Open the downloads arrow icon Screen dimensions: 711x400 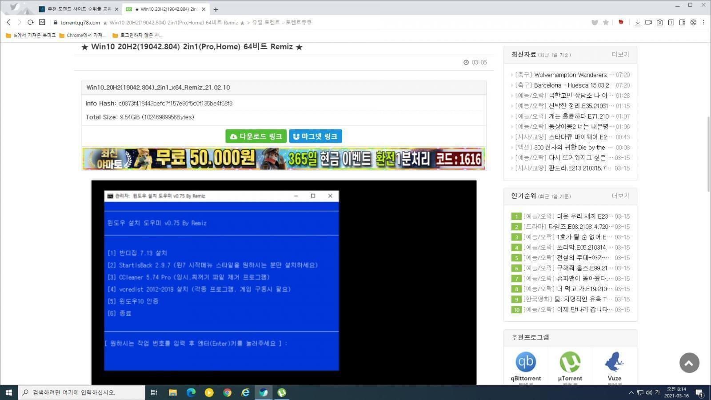(638, 22)
